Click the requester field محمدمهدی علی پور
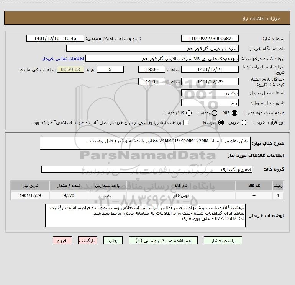Image resolution: width=295 pixels, height=285 pixels. pyautogui.click(x=162, y=58)
